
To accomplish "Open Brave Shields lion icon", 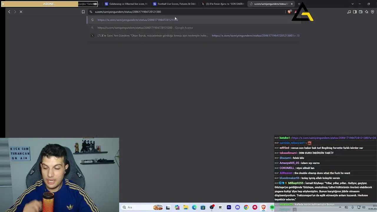I will [290, 12].
